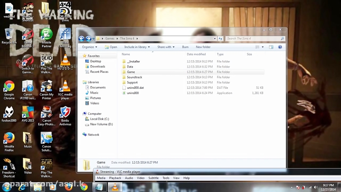The image size is (341, 192).
Task: Click the Burn toolbar button
Action: click(185, 47)
